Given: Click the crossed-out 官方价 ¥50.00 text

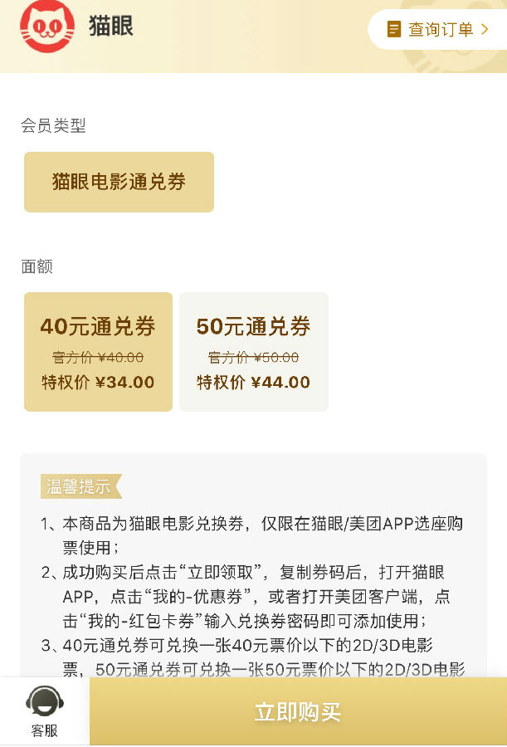Looking at the screenshot, I should (x=253, y=358).
